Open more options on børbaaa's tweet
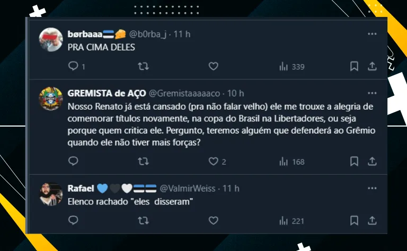The width and height of the screenshot is (407, 251). tap(372, 34)
